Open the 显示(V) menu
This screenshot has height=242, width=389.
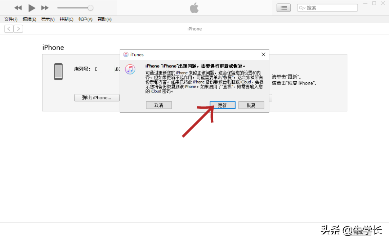point(48,19)
